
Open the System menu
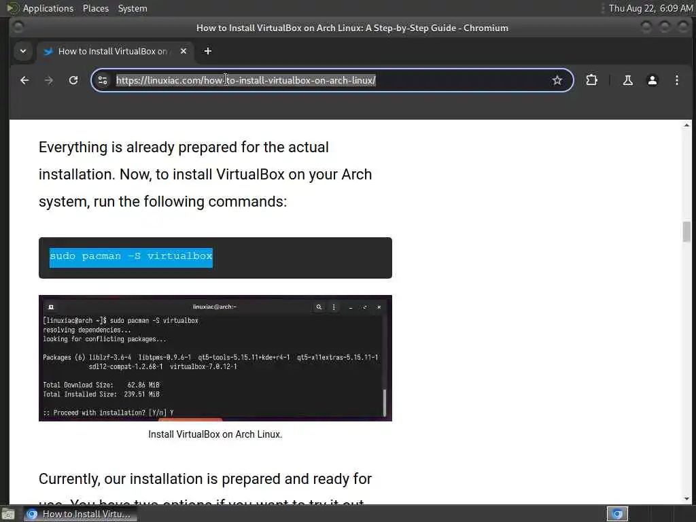pos(133,8)
